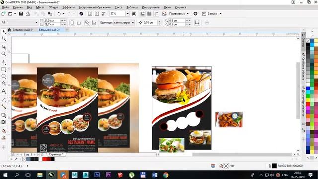The image size is (318, 179).
Task: Expand the Привязать к dropdown
Action: click(188, 14)
